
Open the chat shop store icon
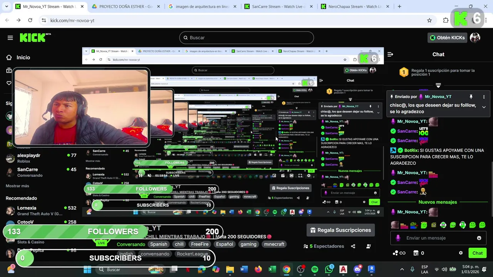pos(416,253)
